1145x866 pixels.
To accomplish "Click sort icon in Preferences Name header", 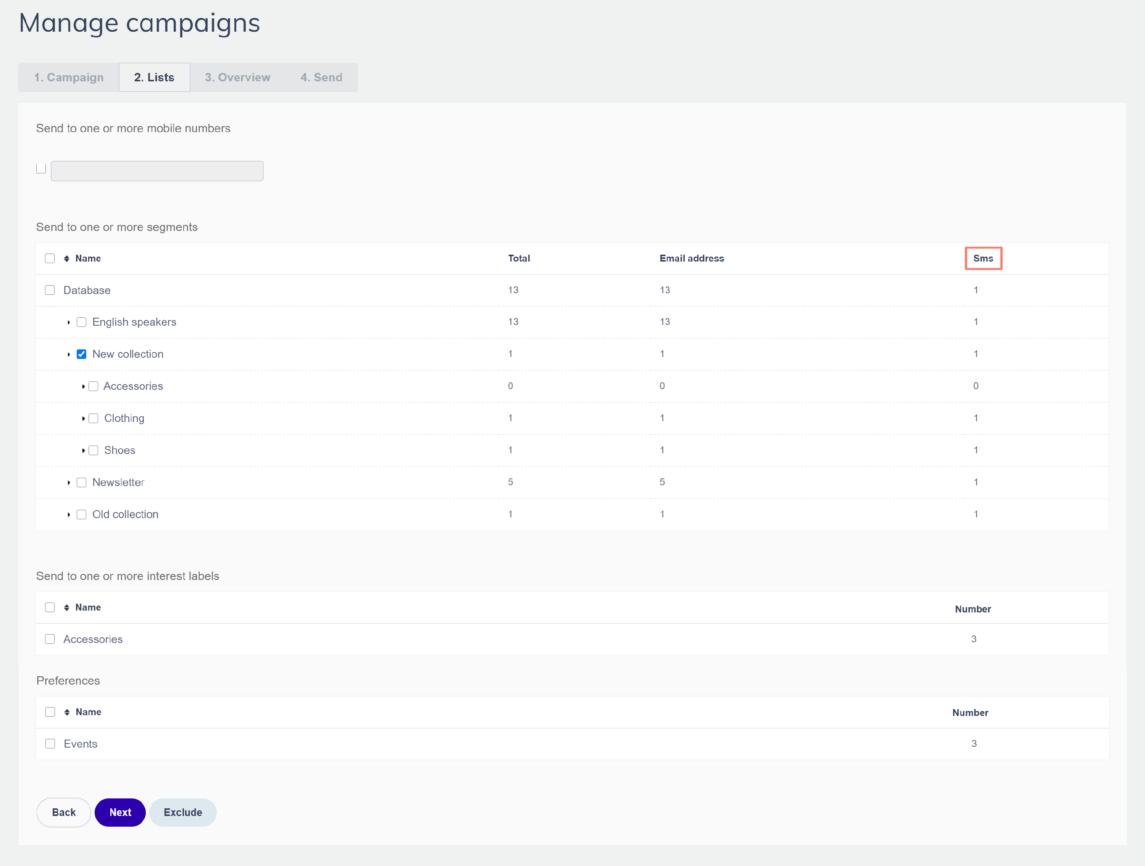I will pyautogui.click(x=67, y=712).
